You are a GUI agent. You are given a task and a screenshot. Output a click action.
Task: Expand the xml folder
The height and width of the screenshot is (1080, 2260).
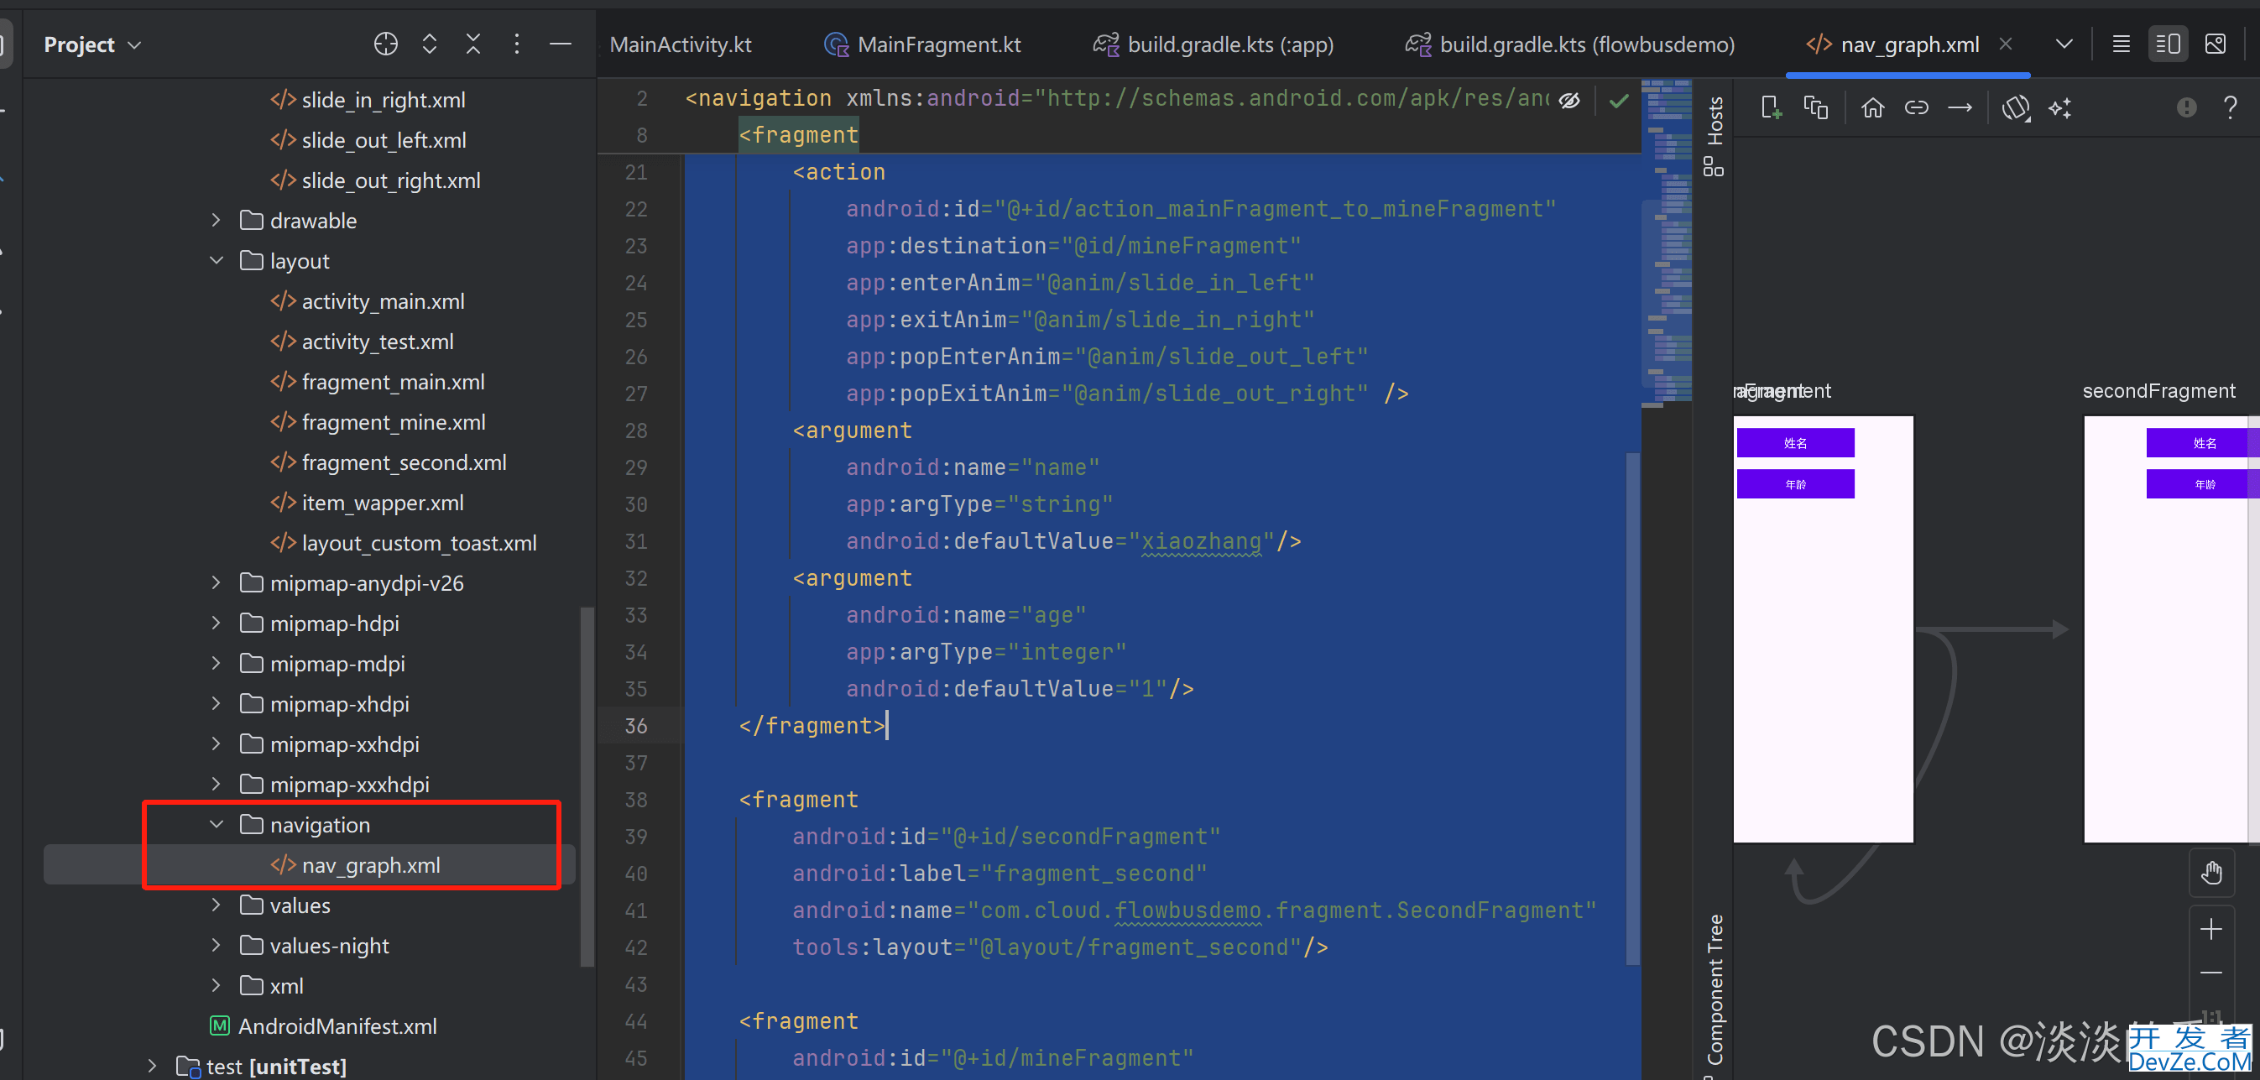[216, 986]
